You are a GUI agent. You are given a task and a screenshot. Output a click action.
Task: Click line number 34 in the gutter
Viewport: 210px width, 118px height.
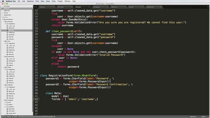(x=36, y=75)
